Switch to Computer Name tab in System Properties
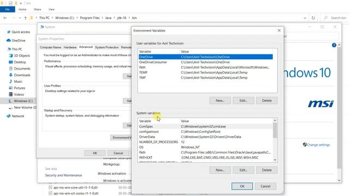The width and height of the screenshot is (349, 196). (50, 47)
